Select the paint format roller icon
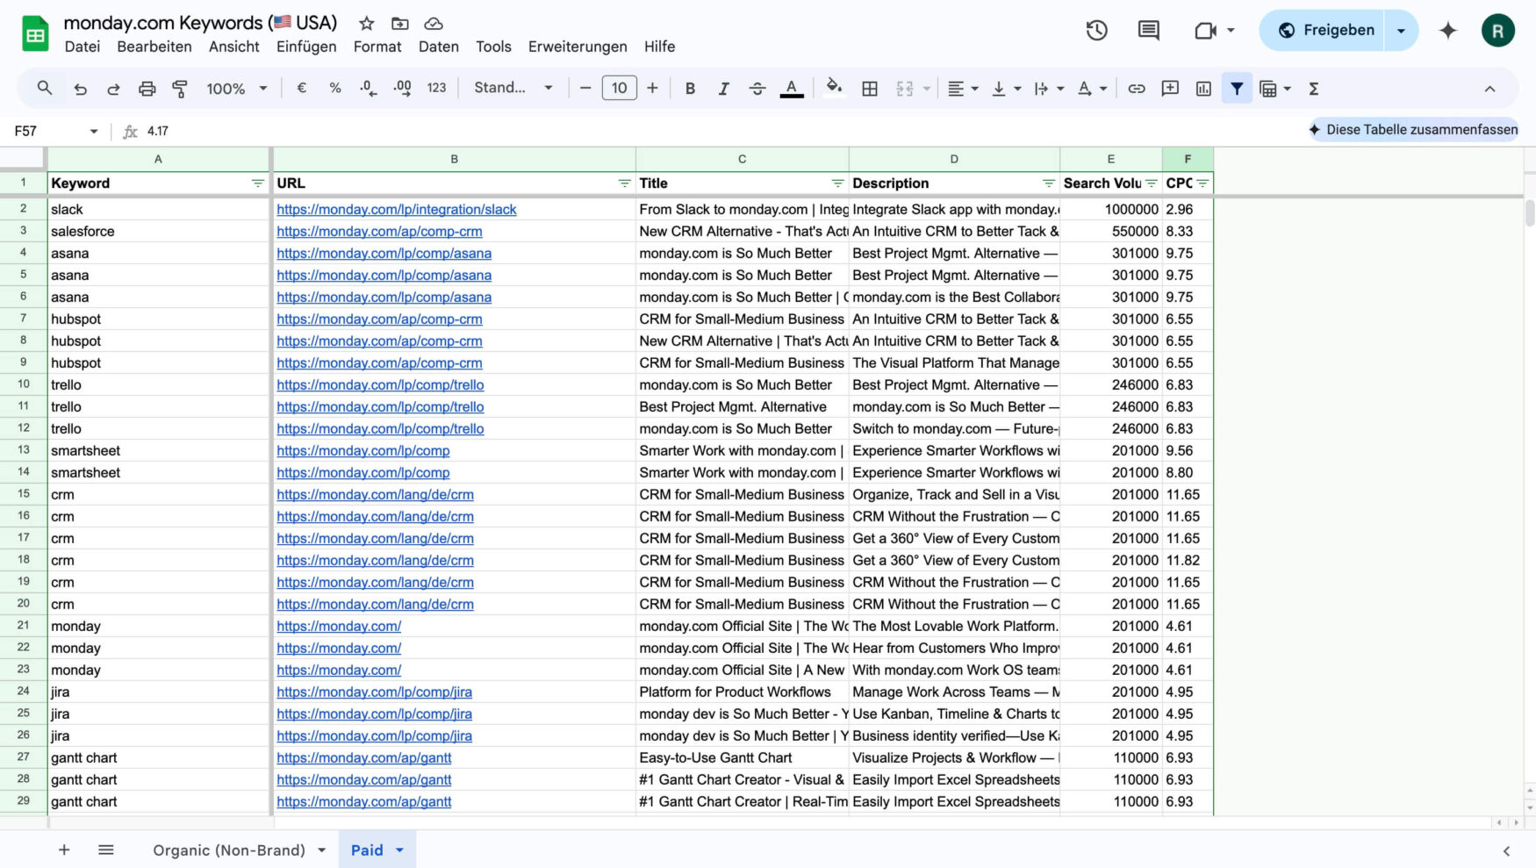The width and height of the screenshot is (1536, 868). coord(180,89)
